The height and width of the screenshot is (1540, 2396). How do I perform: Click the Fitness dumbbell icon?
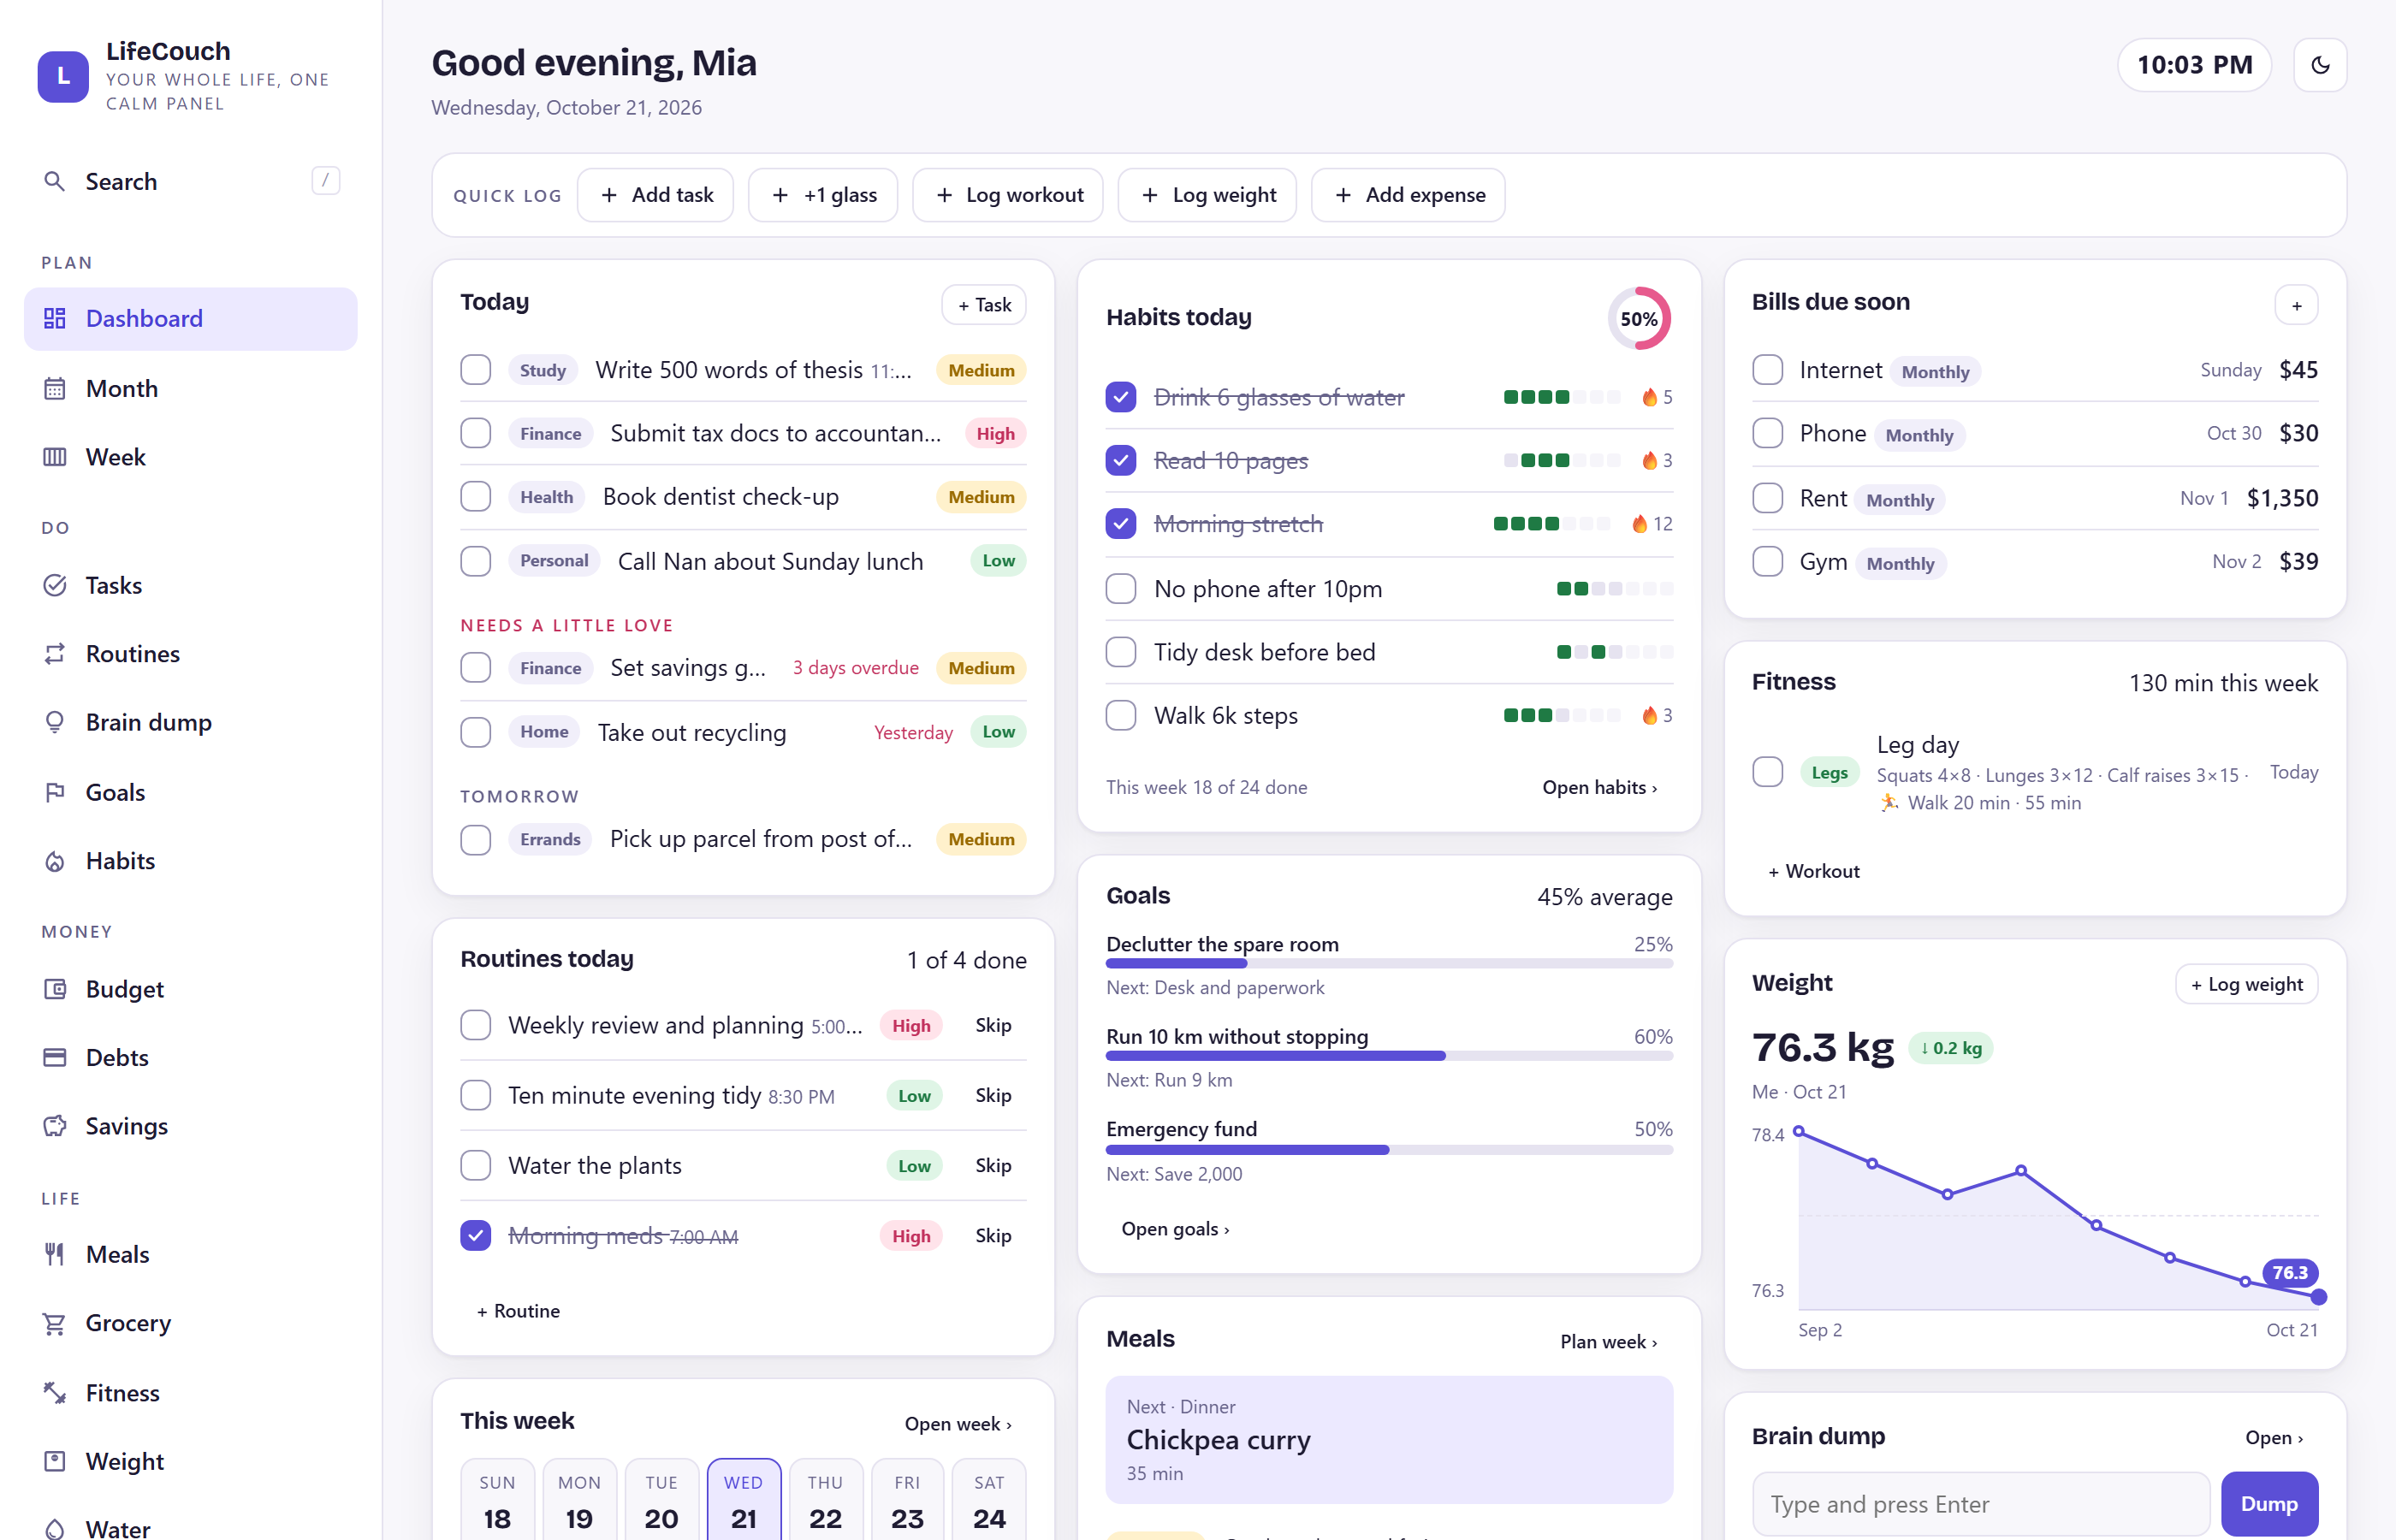[55, 1393]
